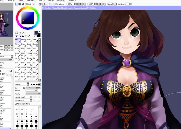The image size is (181, 129).
Task: Open the Stabilizer value dropdown
Action: (130, 4)
